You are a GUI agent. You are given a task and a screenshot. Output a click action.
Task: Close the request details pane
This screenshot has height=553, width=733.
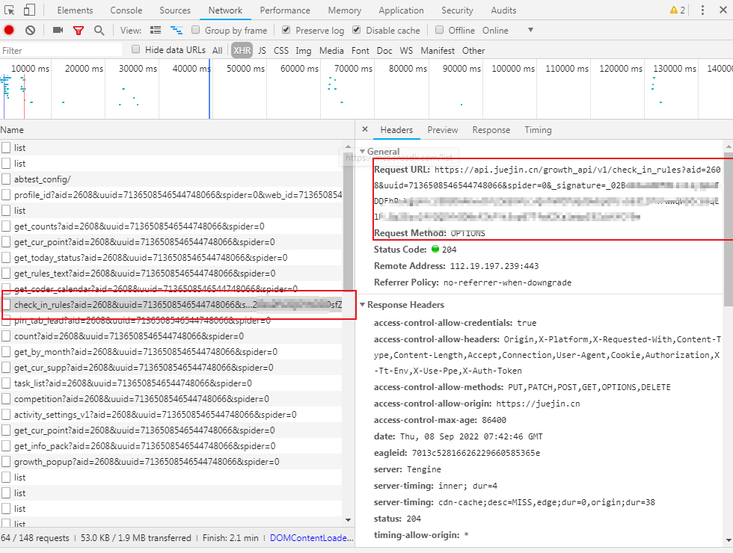point(365,129)
